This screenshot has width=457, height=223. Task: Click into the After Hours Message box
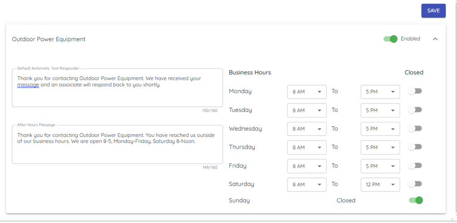(x=117, y=144)
